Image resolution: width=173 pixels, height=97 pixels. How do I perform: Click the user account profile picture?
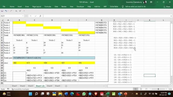click(x=145, y=2)
